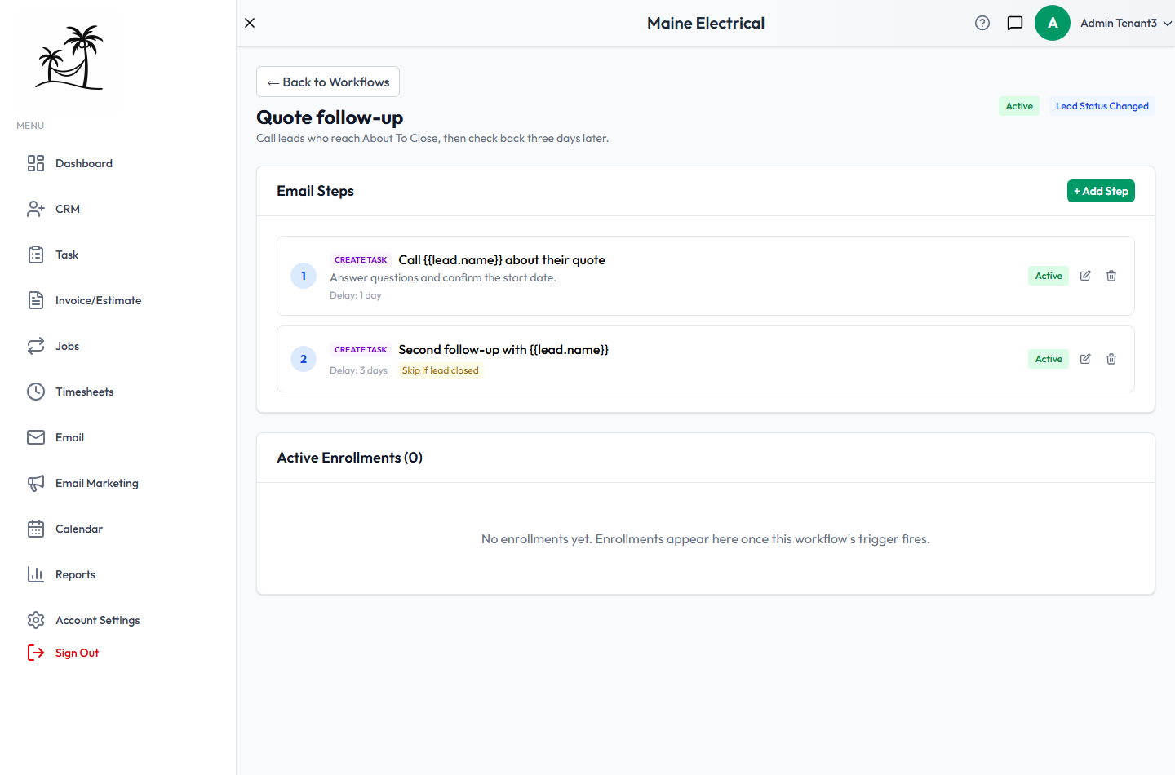Image resolution: width=1175 pixels, height=775 pixels.
Task: Click the Timesheets clock icon
Action: point(36,392)
